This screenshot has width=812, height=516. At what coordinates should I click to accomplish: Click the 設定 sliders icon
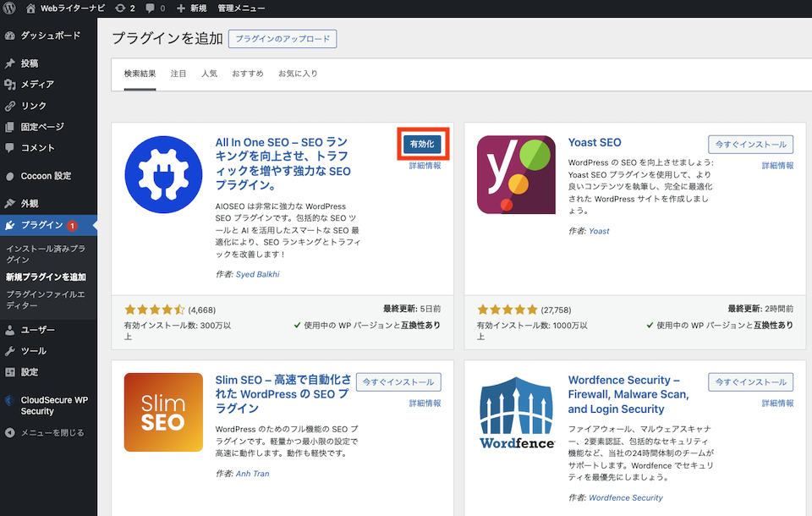(x=10, y=372)
